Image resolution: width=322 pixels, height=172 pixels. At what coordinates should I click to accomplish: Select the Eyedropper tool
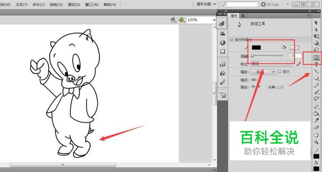click(x=316, y=120)
